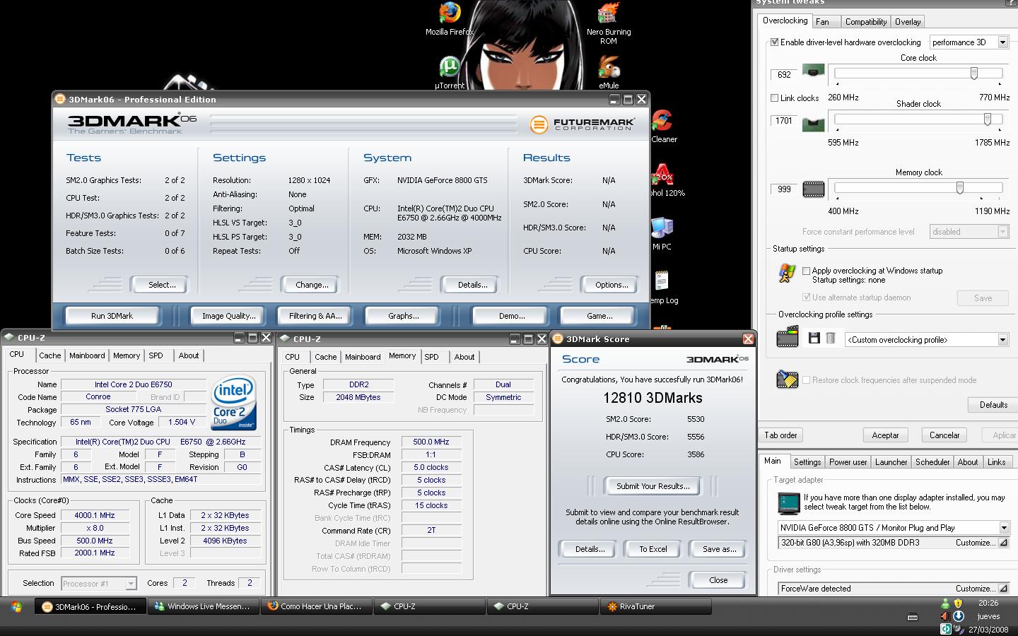Viewport: 1018px width, 636px height.
Task: Open the shield tray icon
Action: point(958,603)
